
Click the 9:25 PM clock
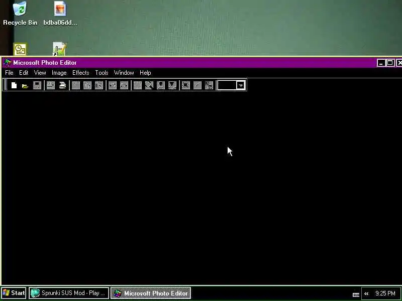[x=385, y=293]
